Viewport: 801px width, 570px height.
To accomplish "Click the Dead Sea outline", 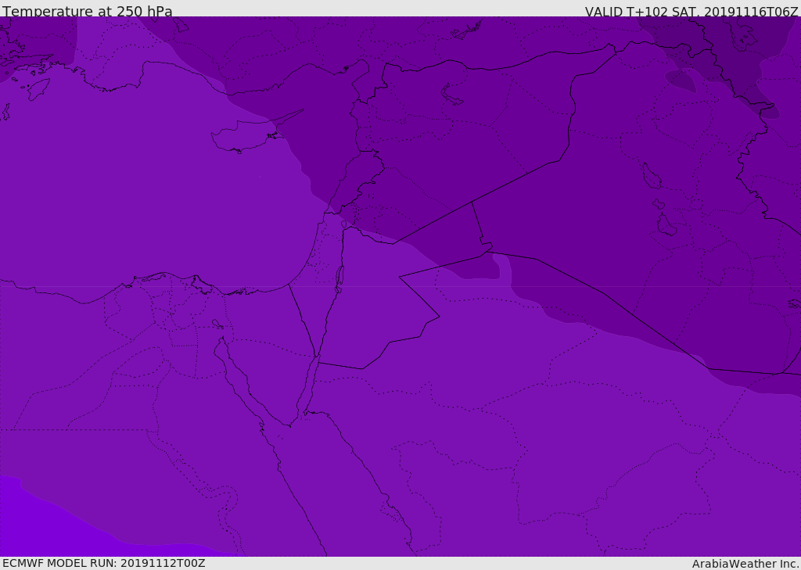I will pos(339,276).
